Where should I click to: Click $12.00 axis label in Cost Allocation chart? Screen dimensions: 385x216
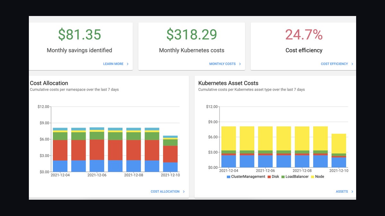[43, 107]
